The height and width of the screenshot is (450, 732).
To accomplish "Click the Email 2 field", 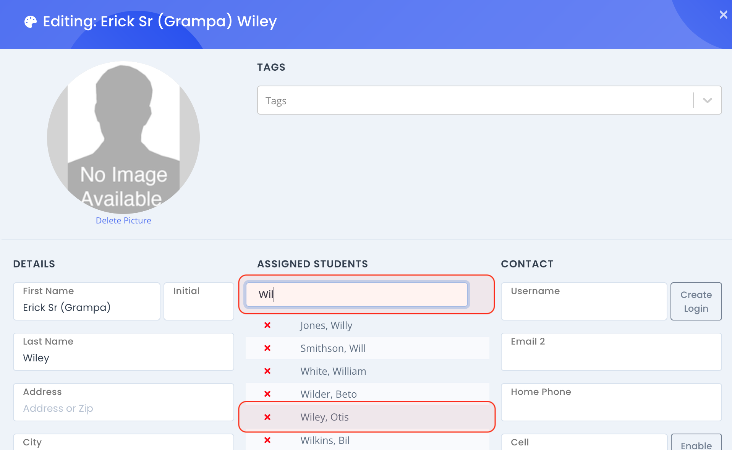I will pyautogui.click(x=611, y=352).
